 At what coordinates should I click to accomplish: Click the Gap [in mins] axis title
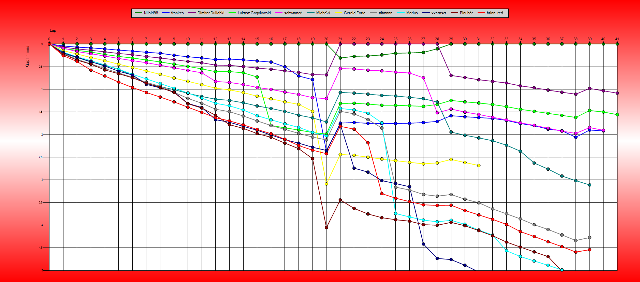point(28,55)
